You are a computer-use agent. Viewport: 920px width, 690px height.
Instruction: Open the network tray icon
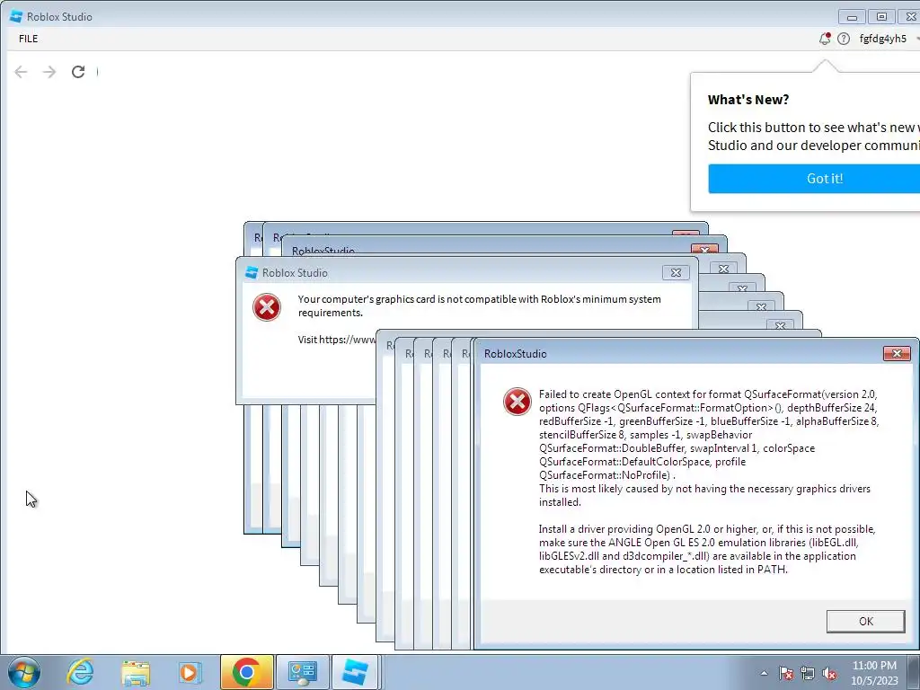808,673
